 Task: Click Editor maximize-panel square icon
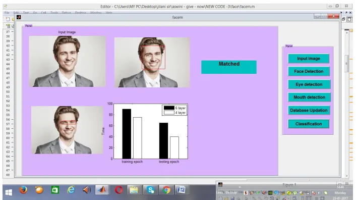point(349,20)
